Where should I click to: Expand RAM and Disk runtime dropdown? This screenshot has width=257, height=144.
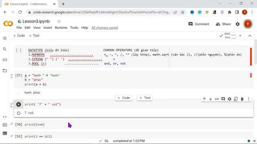coord(240,36)
